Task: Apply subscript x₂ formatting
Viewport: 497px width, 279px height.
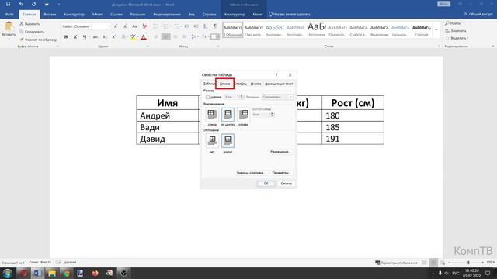Action: coord(105,37)
